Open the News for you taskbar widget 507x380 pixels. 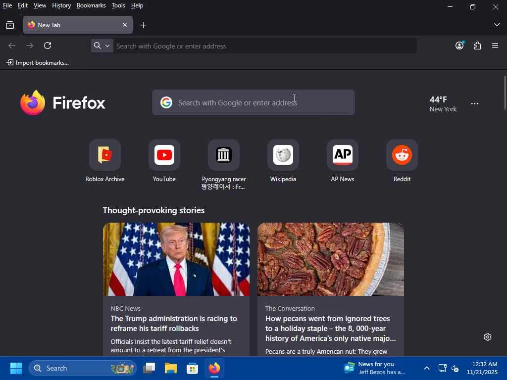tap(374, 368)
